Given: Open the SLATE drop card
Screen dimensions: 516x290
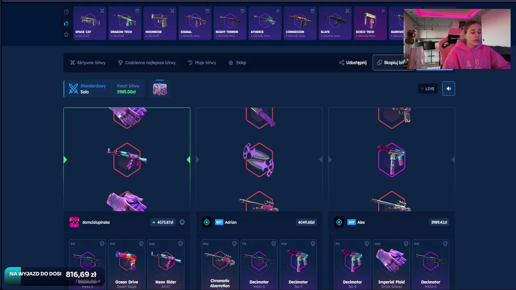Looking at the screenshot, I should tap(335, 23).
